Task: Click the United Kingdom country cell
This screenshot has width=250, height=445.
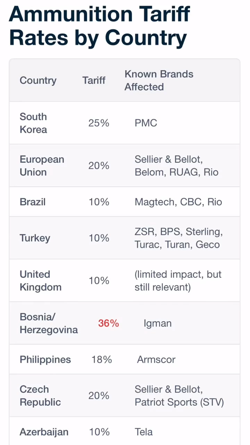Action: tap(40, 281)
